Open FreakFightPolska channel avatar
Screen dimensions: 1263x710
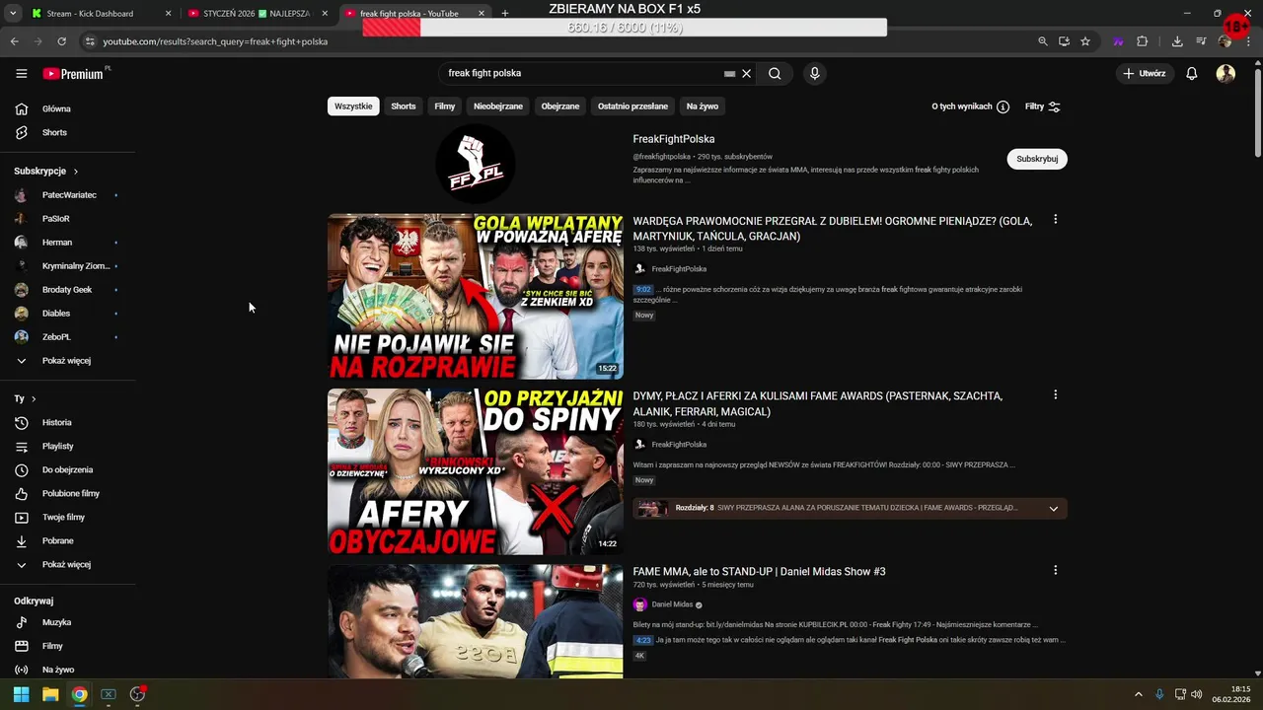point(476,164)
